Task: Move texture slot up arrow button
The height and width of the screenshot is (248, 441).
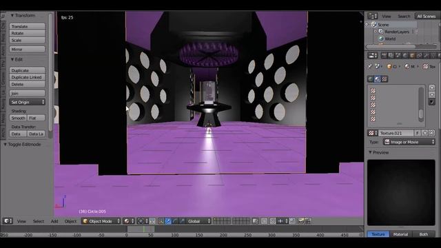Action: 432,87
